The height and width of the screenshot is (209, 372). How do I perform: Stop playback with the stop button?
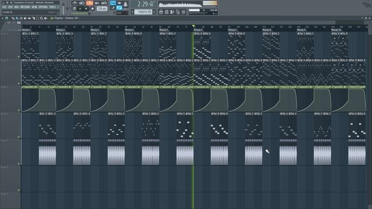point(86,9)
